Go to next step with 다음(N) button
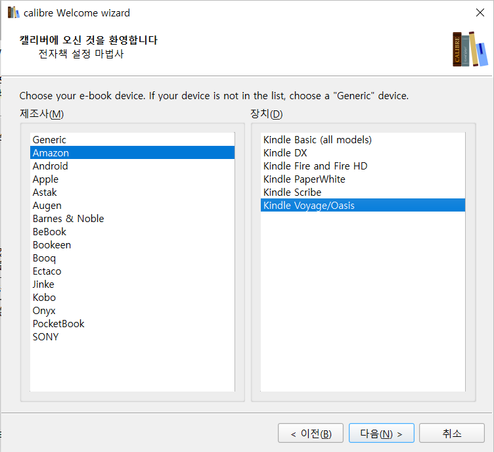Viewport: 494px width, 452px height. tap(381, 433)
